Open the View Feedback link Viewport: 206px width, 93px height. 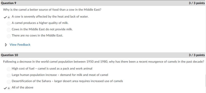pyautogui.click(x=20, y=45)
